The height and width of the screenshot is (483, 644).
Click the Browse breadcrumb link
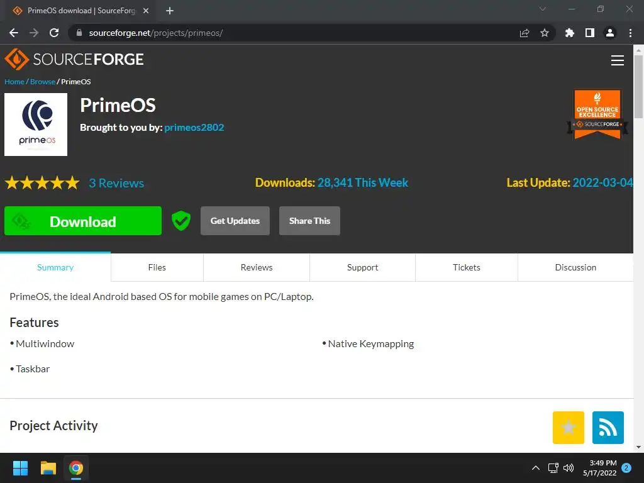tap(43, 82)
